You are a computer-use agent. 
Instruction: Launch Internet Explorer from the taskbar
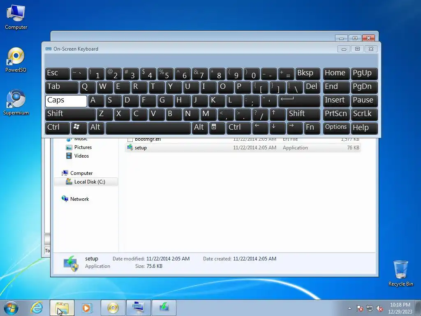(37, 308)
